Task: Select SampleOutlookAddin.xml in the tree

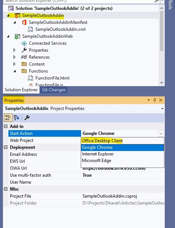Action: tap(60, 29)
